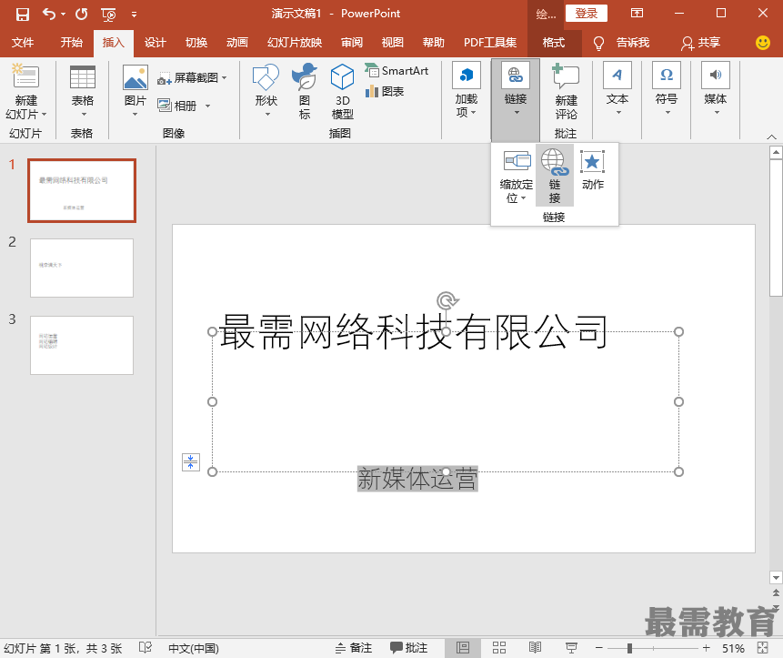783x658 pixels.
Task: Open Customize Quick Access Toolbar arrow
Action: (134, 15)
